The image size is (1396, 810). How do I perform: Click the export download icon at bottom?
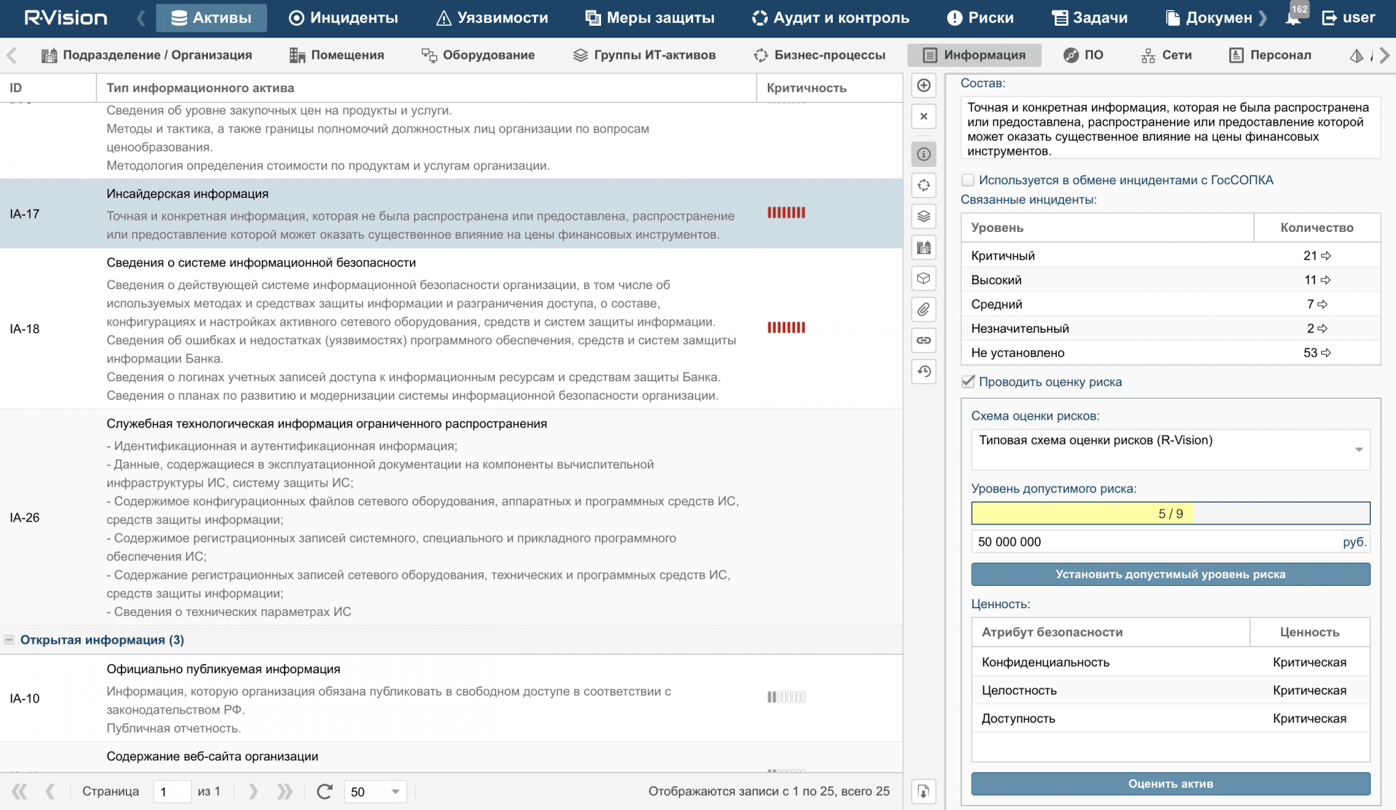pyautogui.click(x=923, y=791)
